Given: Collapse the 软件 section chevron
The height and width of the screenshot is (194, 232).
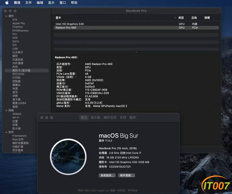Looking at the screenshot, I should [x=6, y=132].
